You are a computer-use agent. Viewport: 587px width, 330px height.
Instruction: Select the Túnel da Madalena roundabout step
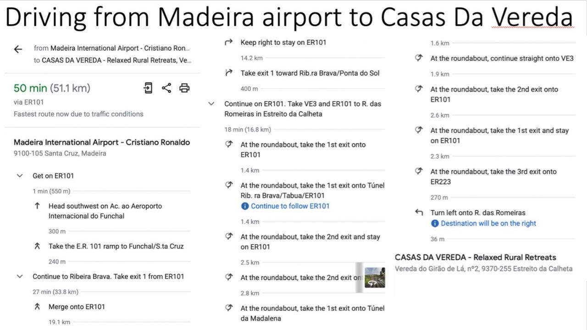coord(313,313)
